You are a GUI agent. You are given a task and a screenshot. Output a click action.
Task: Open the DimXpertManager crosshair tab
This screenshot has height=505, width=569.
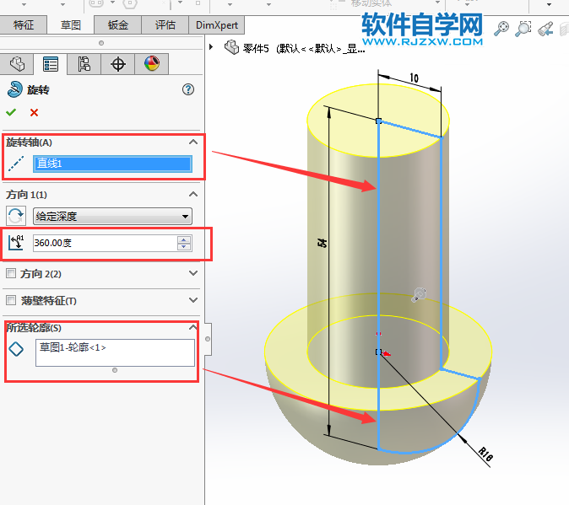pos(118,64)
